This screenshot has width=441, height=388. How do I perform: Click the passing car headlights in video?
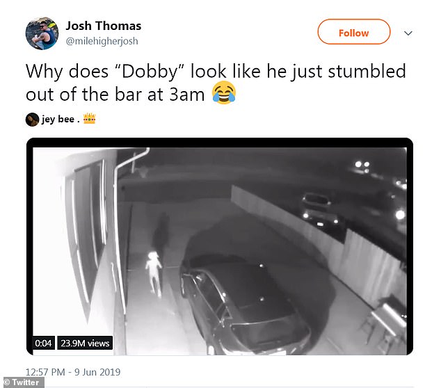point(320,210)
